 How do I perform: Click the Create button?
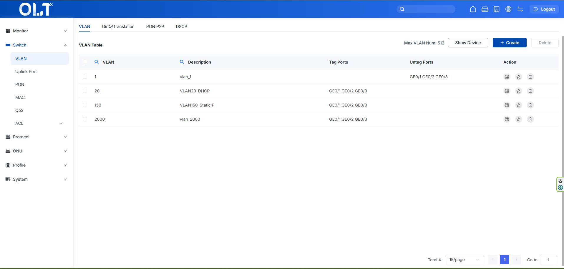point(510,43)
